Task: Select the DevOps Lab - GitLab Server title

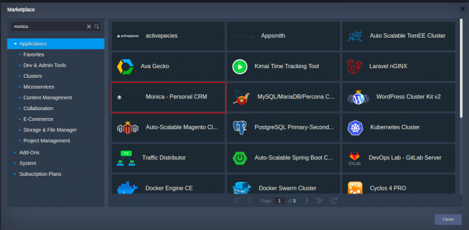Action: [405, 158]
